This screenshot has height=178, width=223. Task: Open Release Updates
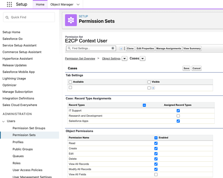[14, 65]
